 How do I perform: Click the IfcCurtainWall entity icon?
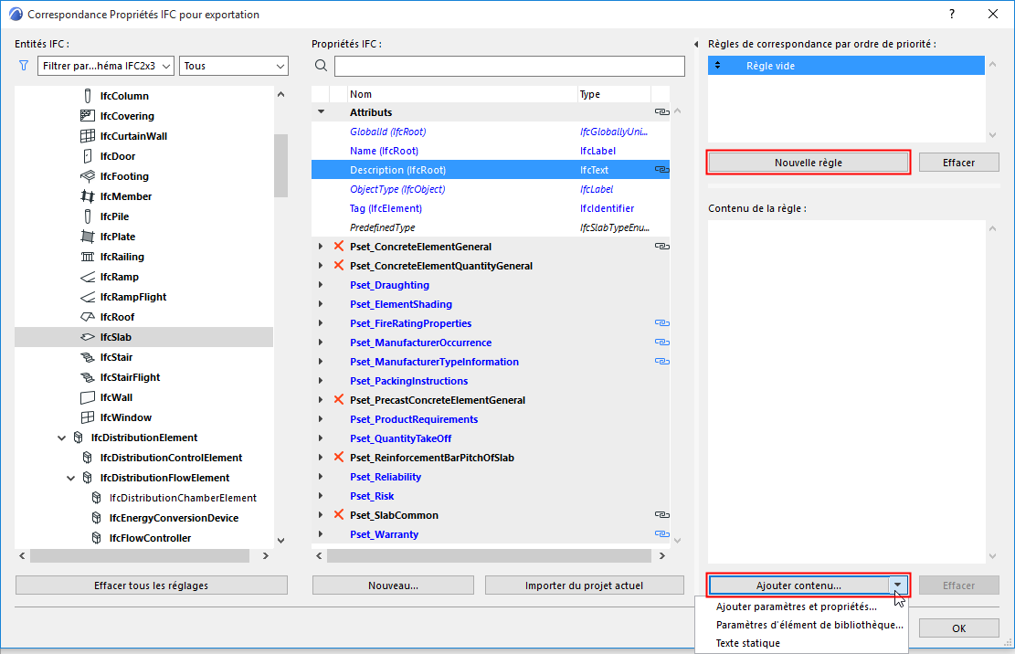pos(88,136)
